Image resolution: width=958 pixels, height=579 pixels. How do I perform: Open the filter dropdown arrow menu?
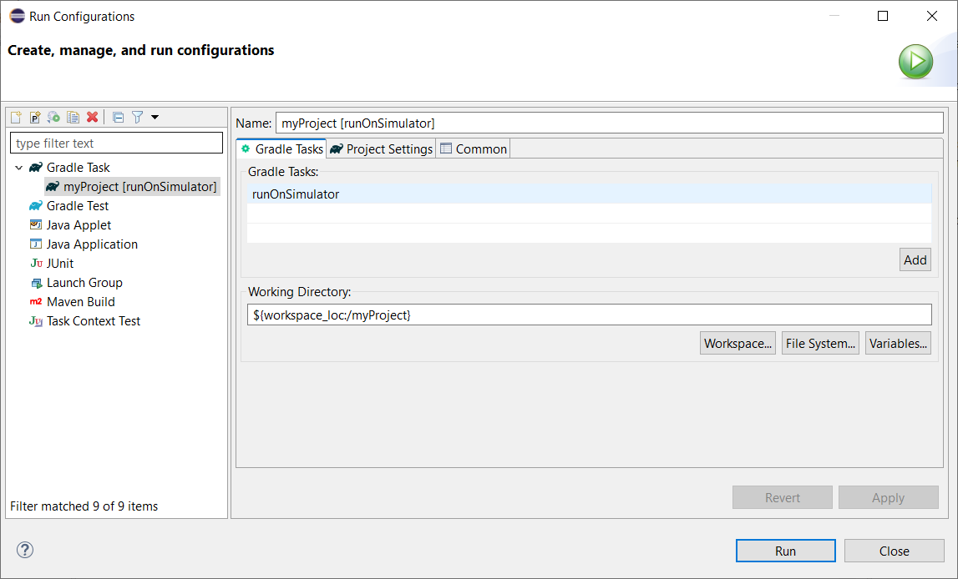[155, 118]
